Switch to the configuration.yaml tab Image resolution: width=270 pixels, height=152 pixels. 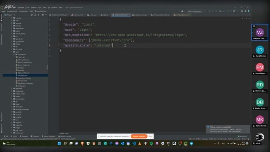click(x=182, y=15)
